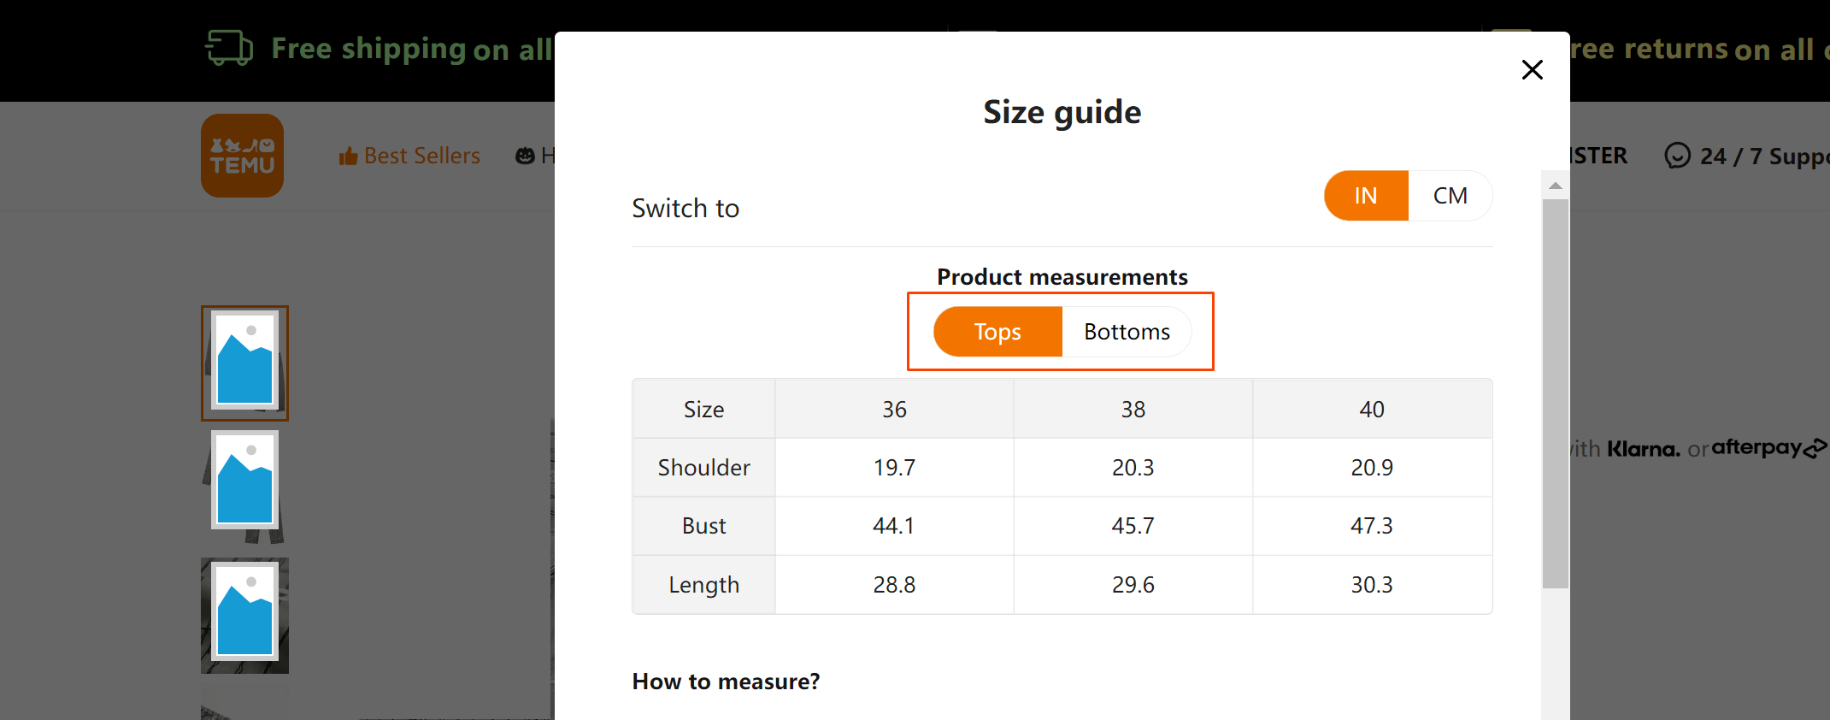This screenshot has width=1830, height=720.
Task: Switch measurements to inches (IN)
Action: pos(1365,196)
